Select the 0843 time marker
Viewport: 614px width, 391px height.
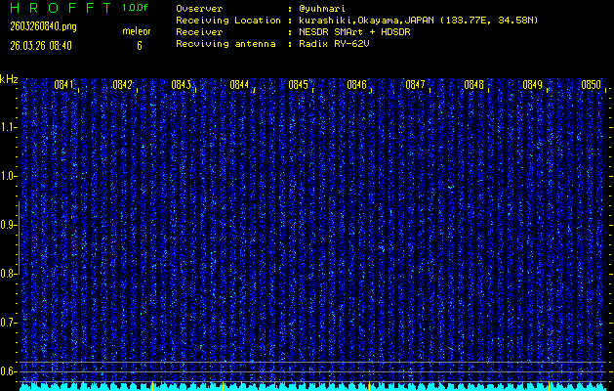[x=181, y=85]
